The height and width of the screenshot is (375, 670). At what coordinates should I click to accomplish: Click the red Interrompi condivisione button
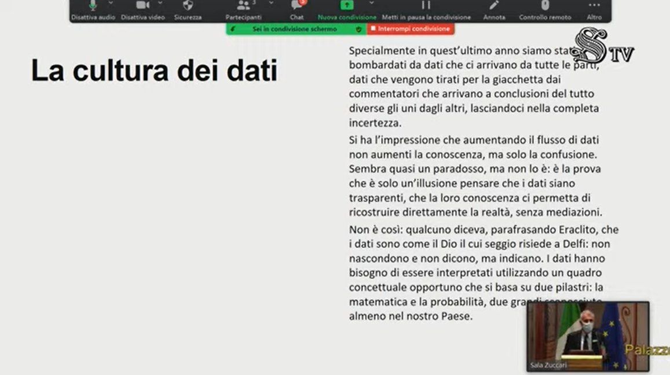click(410, 28)
